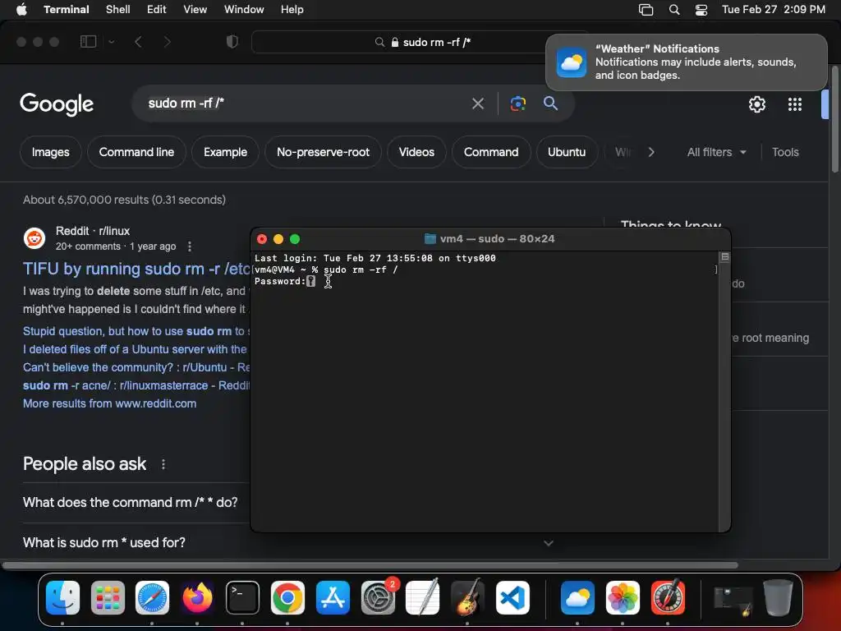
Task: Search by image with Google Lens
Action: (517, 103)
